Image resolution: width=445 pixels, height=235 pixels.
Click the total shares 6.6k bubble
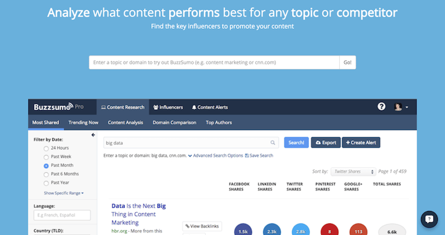(392, 230)
